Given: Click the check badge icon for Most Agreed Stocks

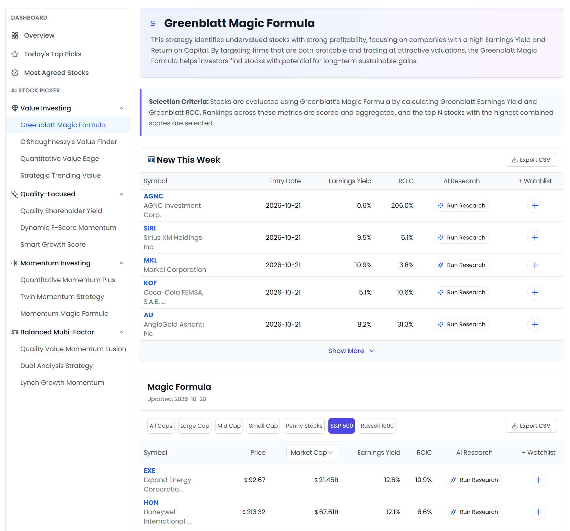Looking at the screenshot, I should (x=15, y=73).
